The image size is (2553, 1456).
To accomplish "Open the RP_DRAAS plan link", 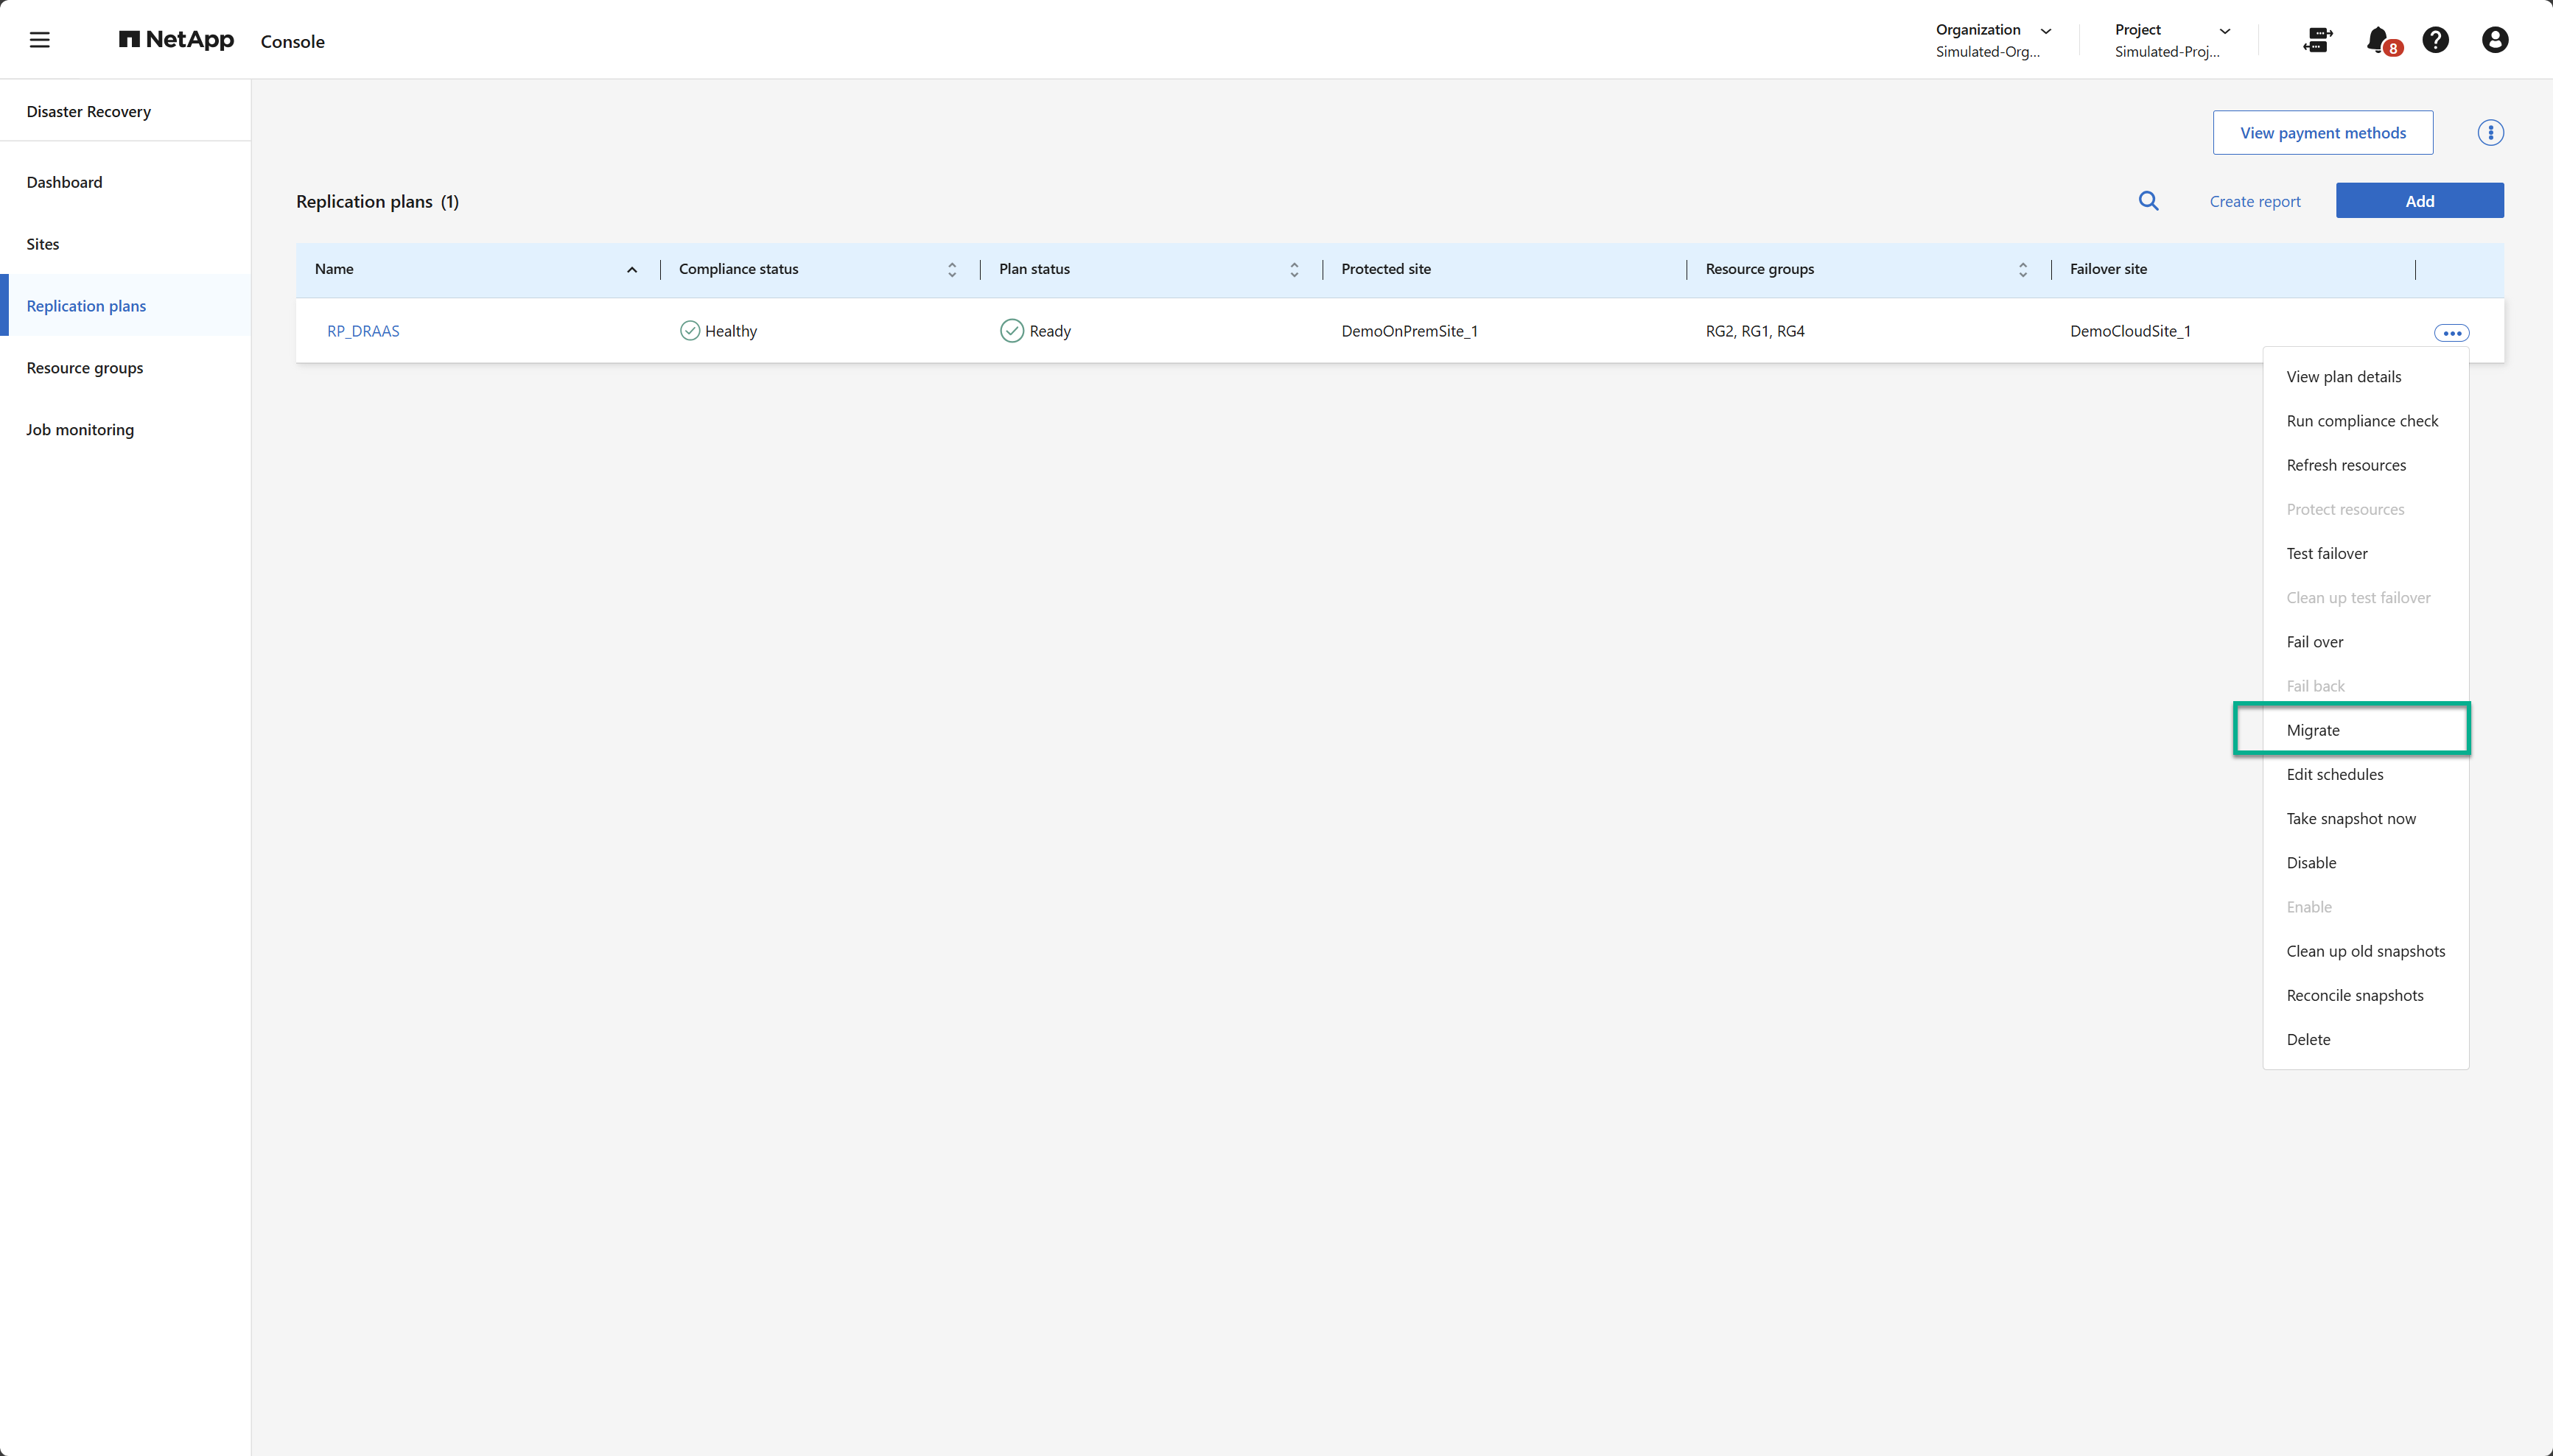I will (363, 331).
